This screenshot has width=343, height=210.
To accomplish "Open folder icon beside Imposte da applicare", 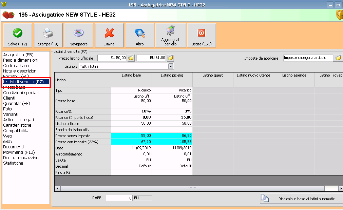I will [x=338, y=58].
